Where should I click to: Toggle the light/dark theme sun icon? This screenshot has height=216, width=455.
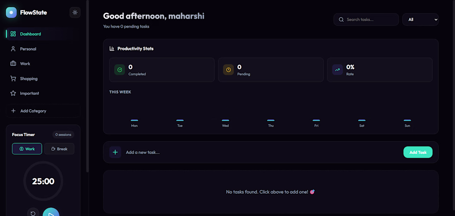point(75,12)
